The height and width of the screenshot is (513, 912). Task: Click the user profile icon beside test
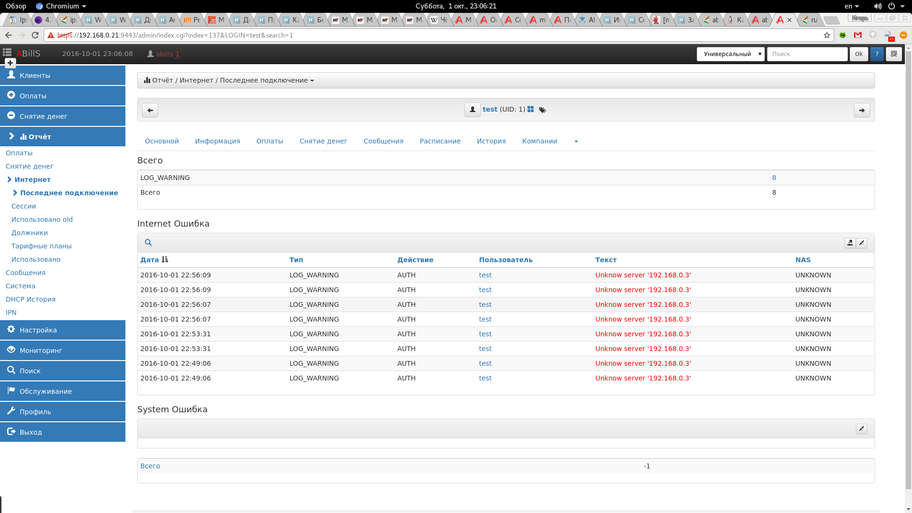click(472, 110)
